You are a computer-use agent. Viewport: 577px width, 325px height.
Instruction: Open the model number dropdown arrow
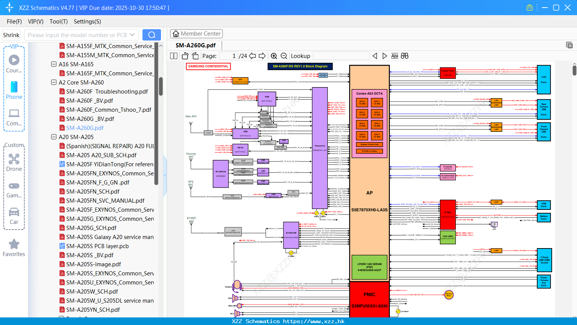coord(132,35)
